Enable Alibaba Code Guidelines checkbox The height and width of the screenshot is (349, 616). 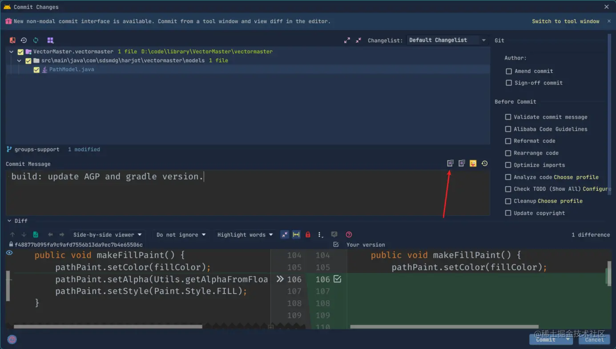508,129
